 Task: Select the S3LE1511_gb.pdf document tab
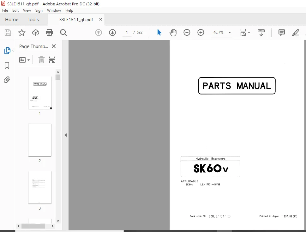pyautogui.click(x=76, y=20)
